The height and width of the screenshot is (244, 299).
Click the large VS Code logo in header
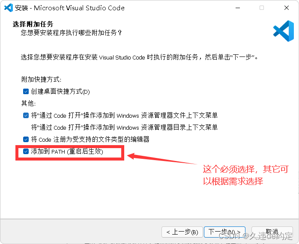pos(284,31)
